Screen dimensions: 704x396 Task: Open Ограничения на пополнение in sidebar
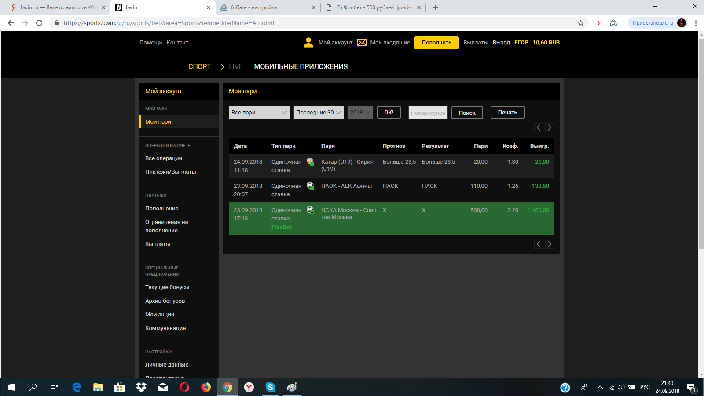[167, 226]
